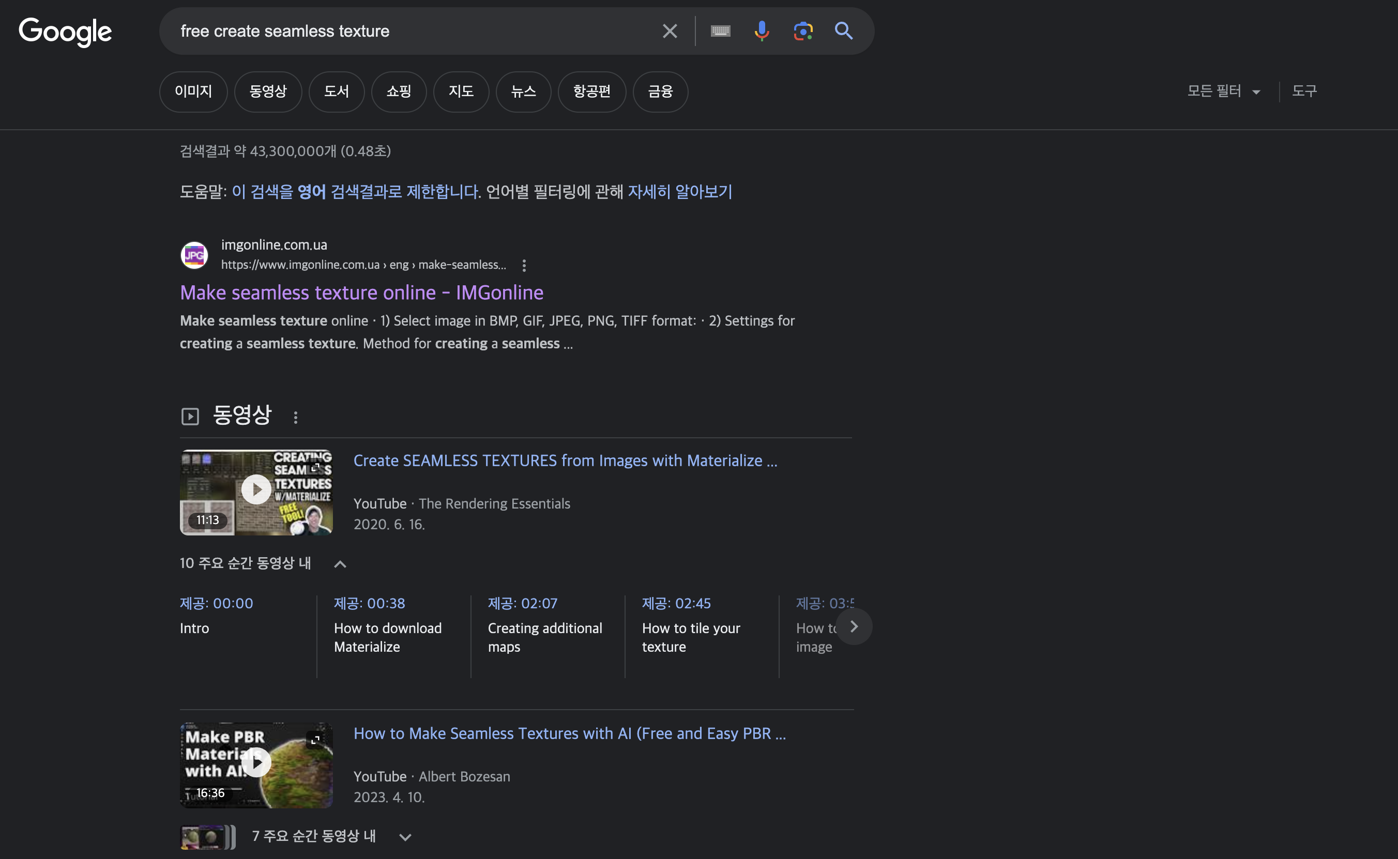
Task: Collapse the 10 주요 순간 key moments
Action: [340, 564]
